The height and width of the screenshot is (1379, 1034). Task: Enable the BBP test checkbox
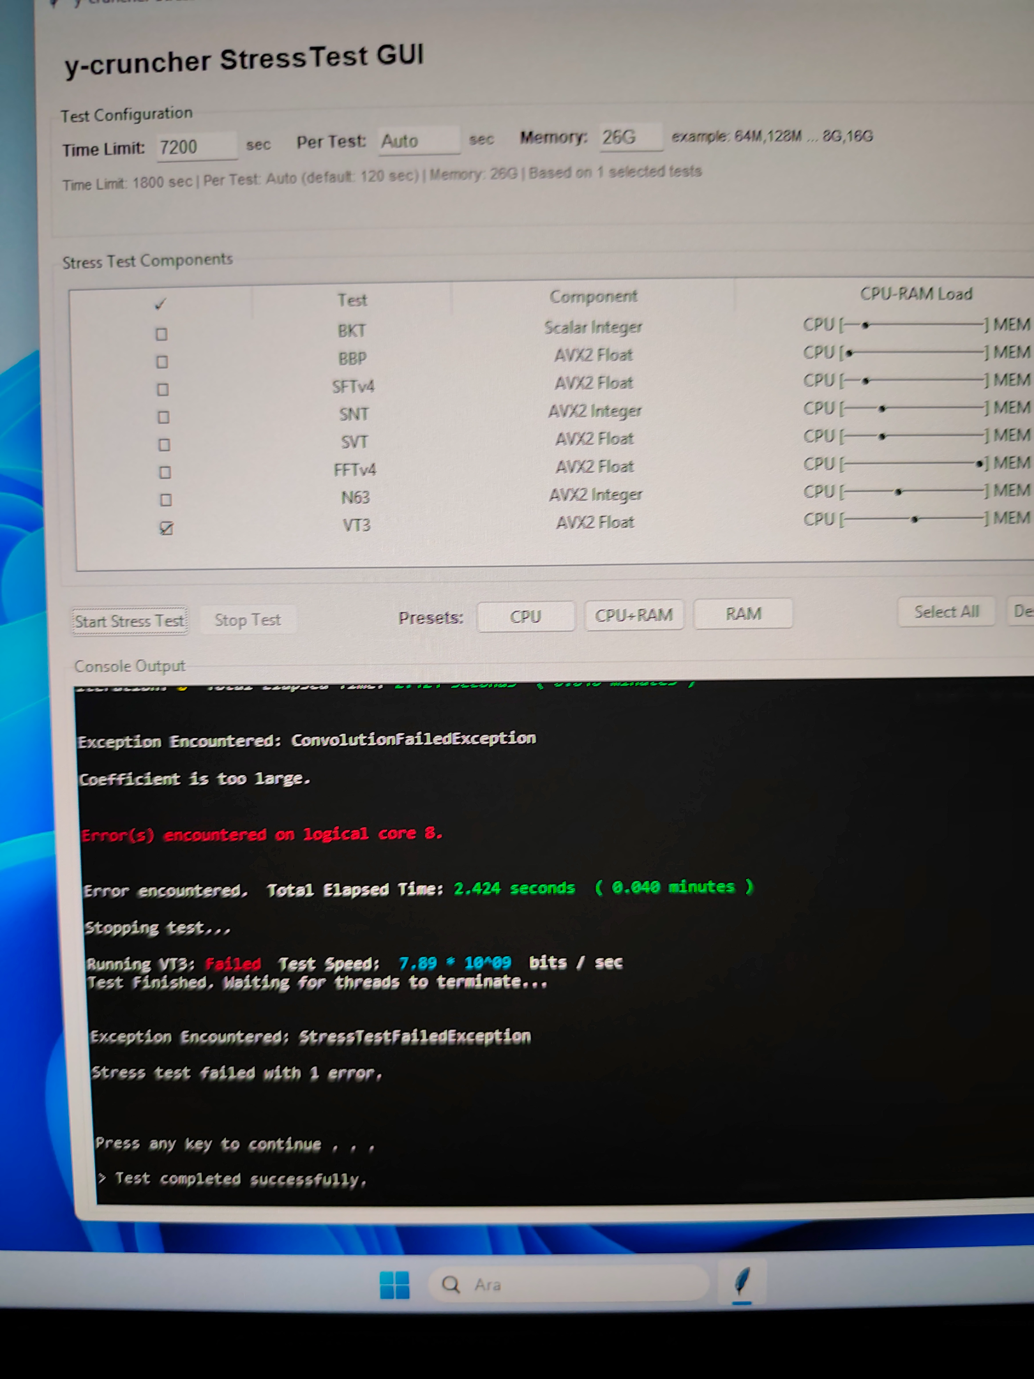coord(162,362)
